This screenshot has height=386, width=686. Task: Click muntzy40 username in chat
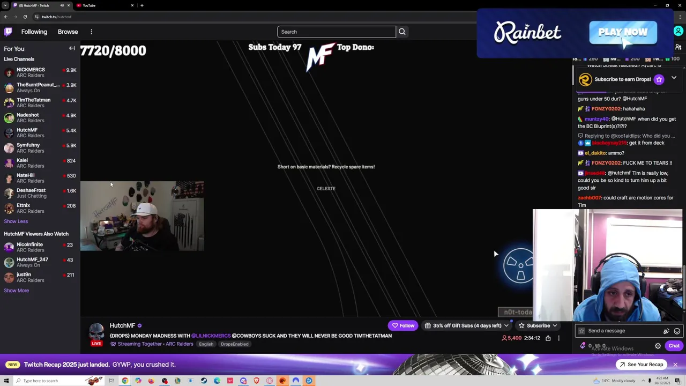597,119
